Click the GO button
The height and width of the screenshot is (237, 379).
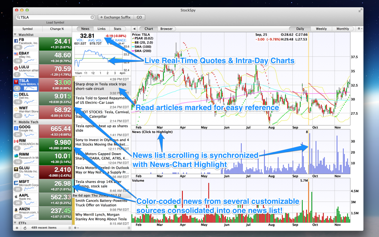tap(139, 18)
